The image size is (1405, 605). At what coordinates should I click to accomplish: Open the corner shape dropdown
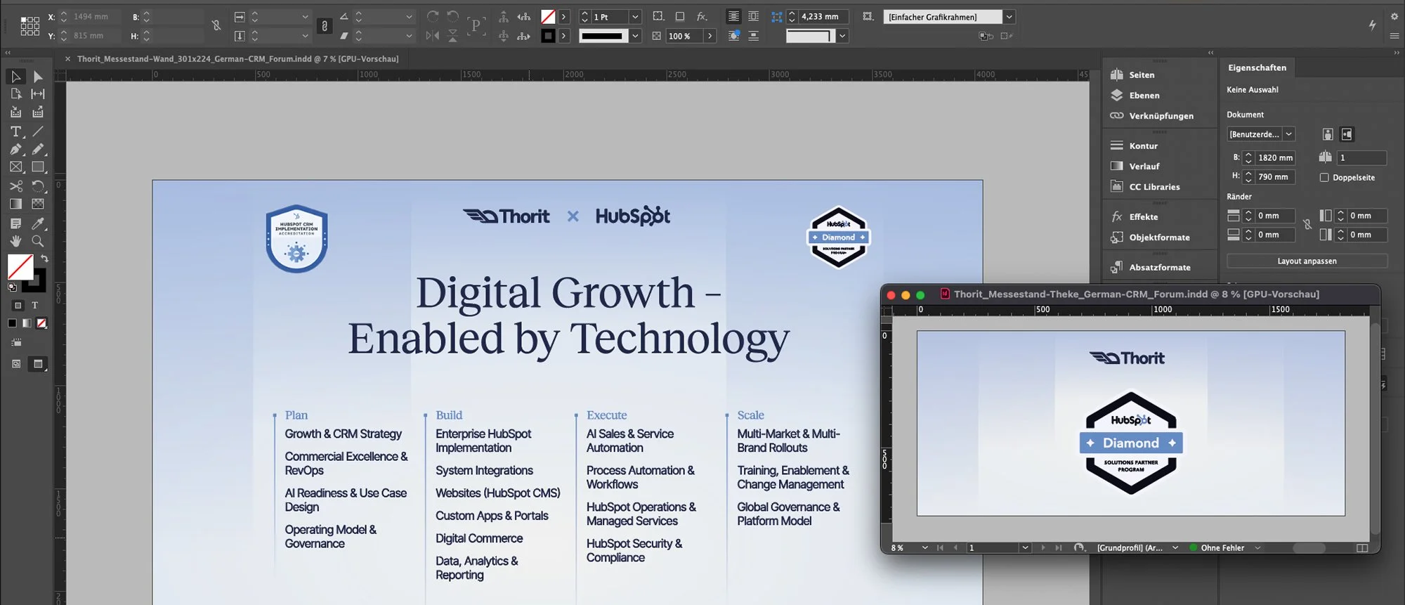point(842,36)
